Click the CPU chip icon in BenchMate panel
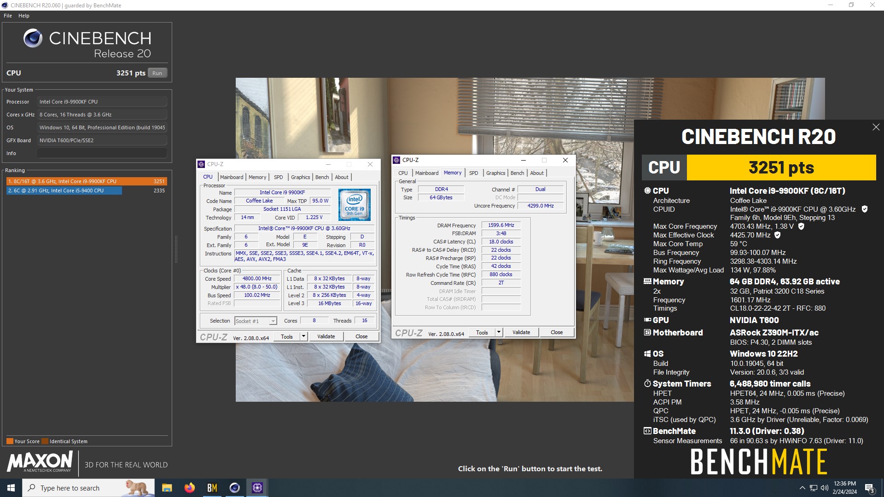884x497 pixels. pos(647,191)
